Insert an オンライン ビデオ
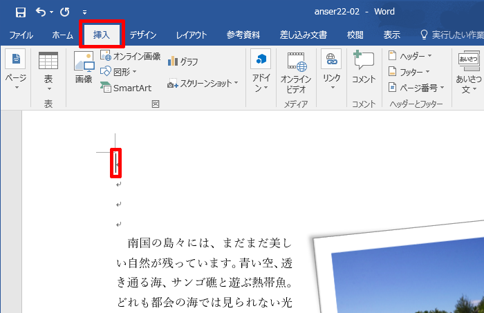Image resolution: width=484 pixels, height=313 pixels. coord(296,73)
